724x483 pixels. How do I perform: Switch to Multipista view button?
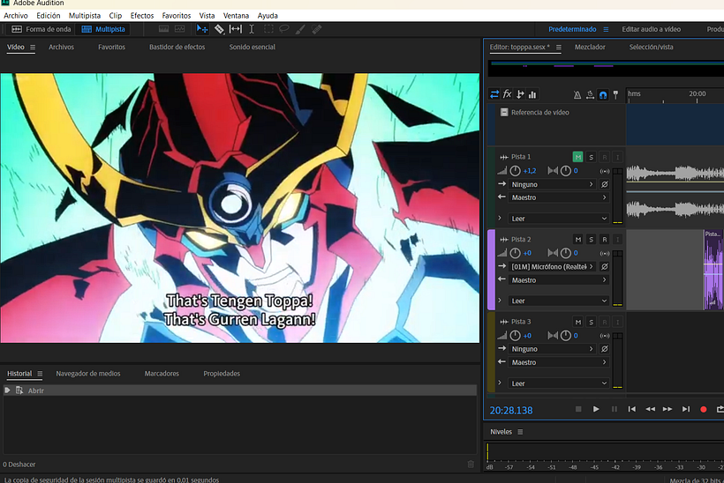103,29
